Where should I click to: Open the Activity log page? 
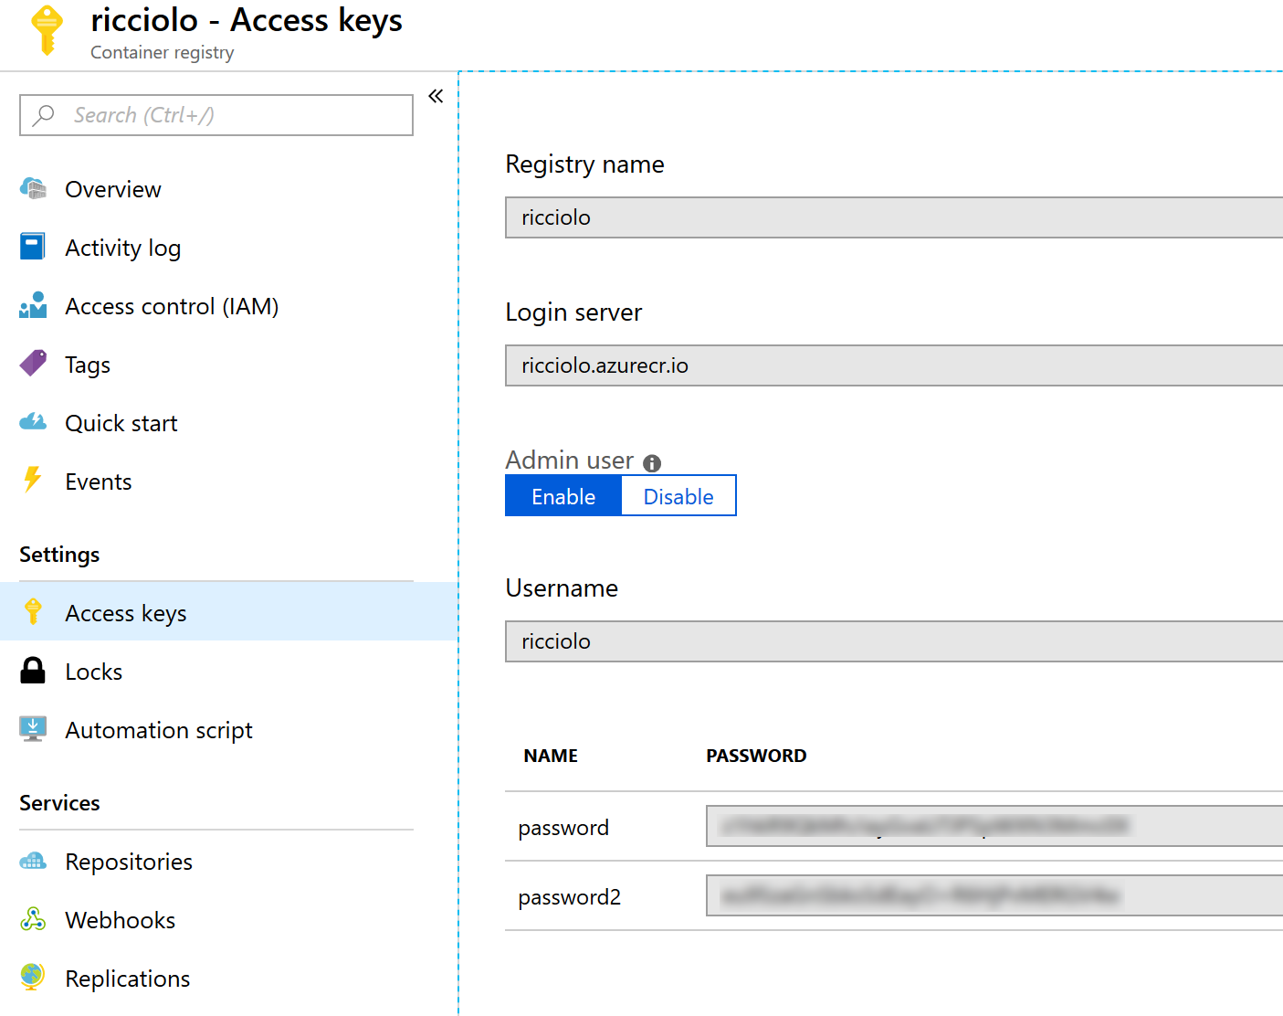click(x=123, y=248)
